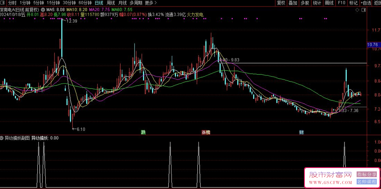Toggle the left side panel icon
Viewport: 381px width, 189px height.
(x=2, y=3)
